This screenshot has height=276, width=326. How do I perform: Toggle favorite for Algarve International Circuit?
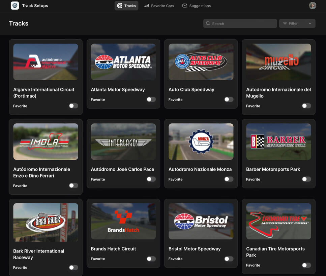[x=73, y=106]
